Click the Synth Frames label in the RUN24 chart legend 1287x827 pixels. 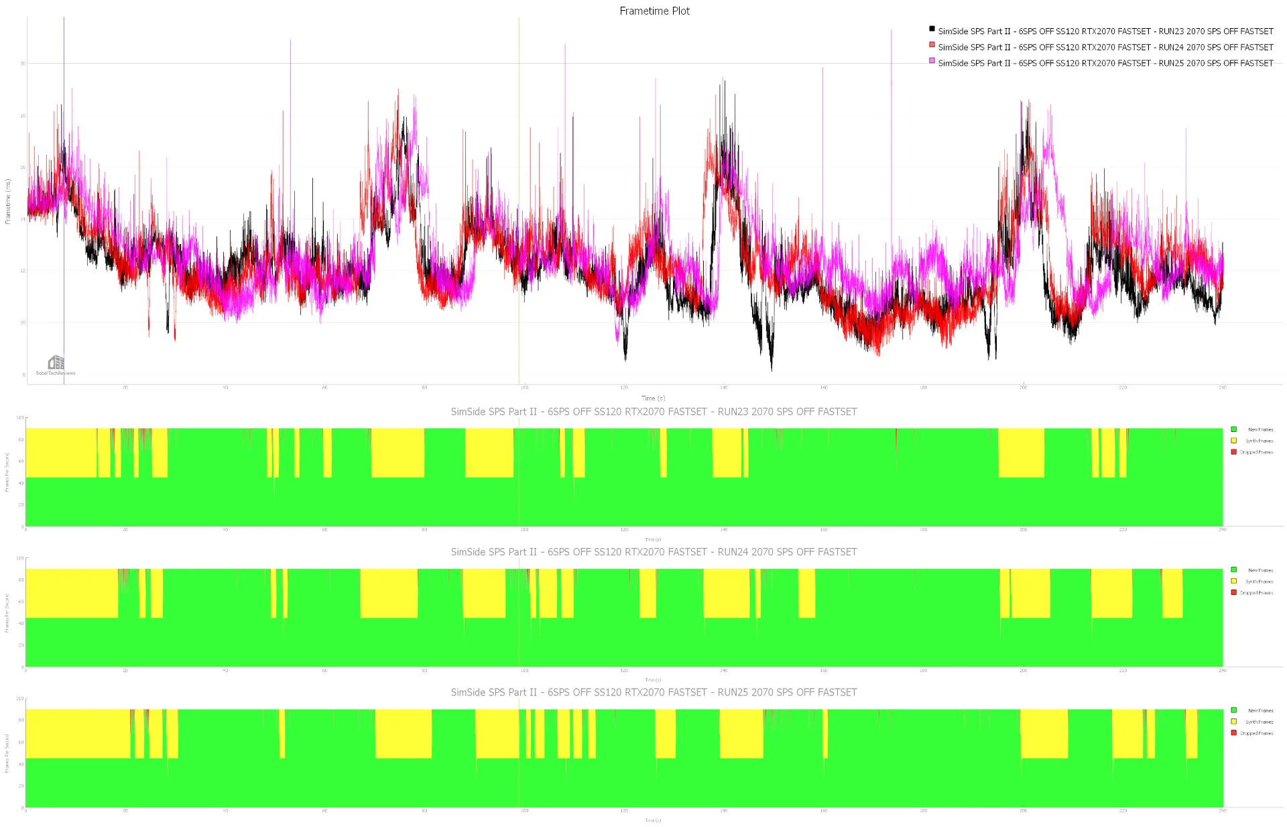coord(1259,582)
